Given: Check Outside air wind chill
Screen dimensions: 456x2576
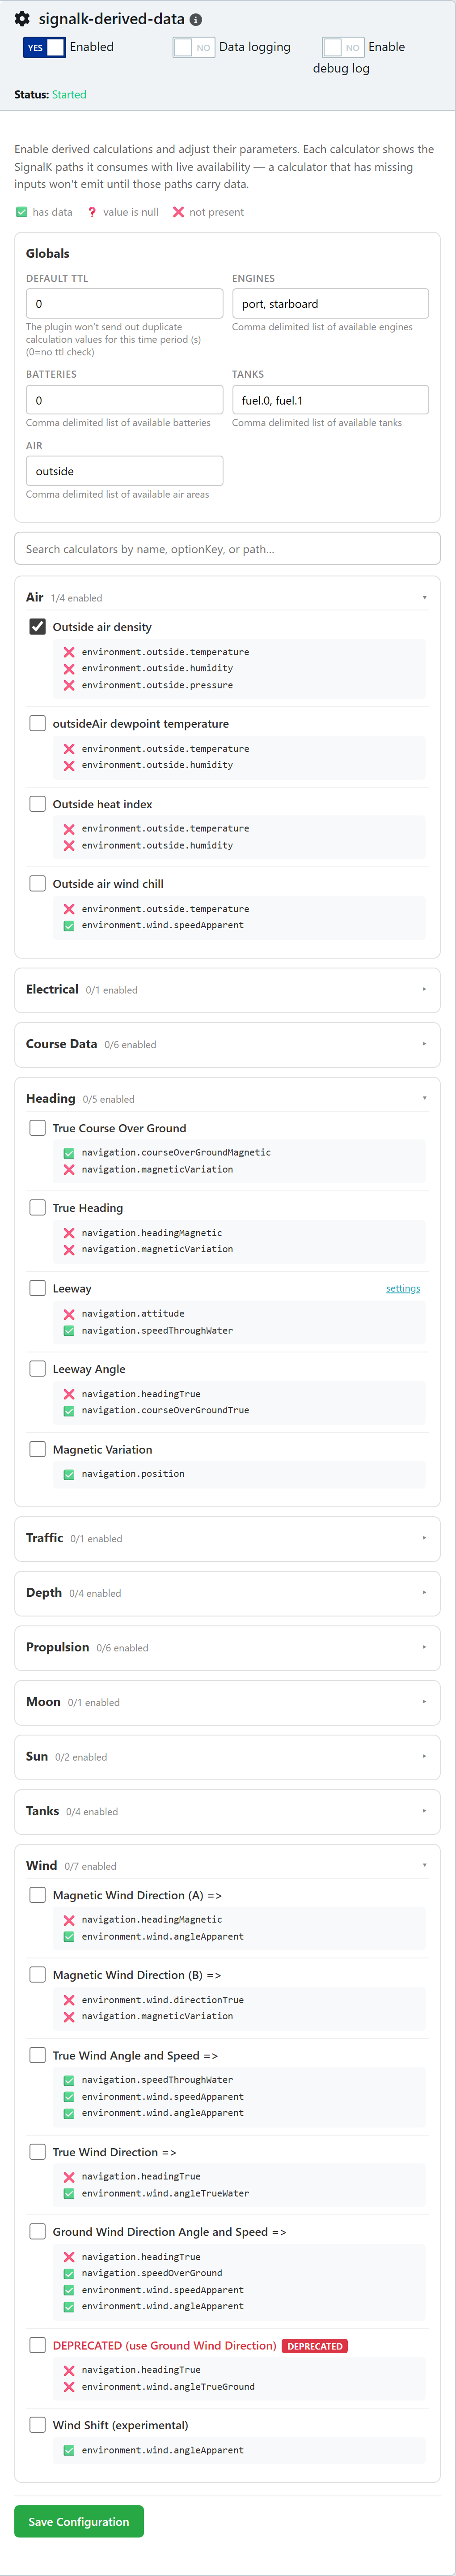Looking at the screenshot, I should point(37,883).
